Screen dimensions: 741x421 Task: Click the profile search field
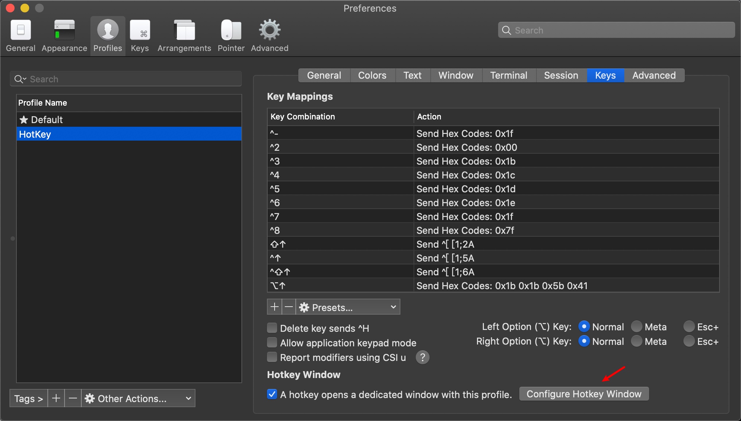coord(126,79)
